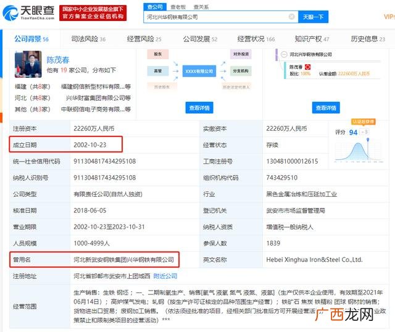Select the 人员规模 value 1000-4999人
The height and width of the screenshot is (332, 395).
coord(92,243)
